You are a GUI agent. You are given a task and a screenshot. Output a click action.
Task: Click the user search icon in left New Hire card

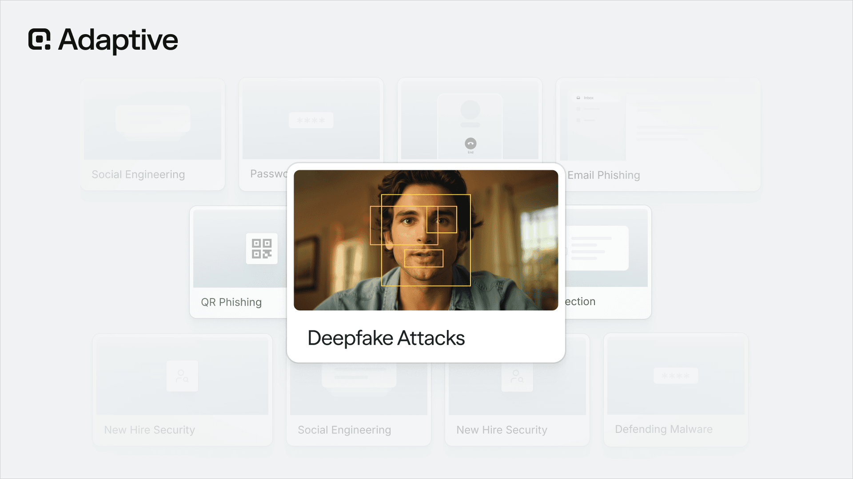[182, 376]
